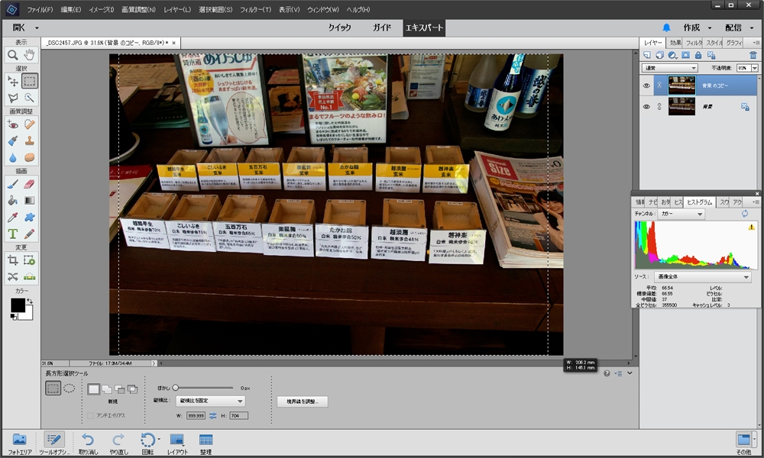Screen dimensions: 764x458
Task: Switch to ガイド mode tab
Action: 382,27
